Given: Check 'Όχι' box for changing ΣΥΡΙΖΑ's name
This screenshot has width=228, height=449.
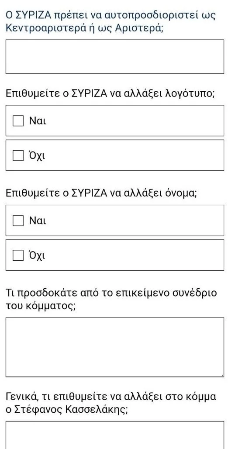Looking at the screenshot, I should point(18,256).
